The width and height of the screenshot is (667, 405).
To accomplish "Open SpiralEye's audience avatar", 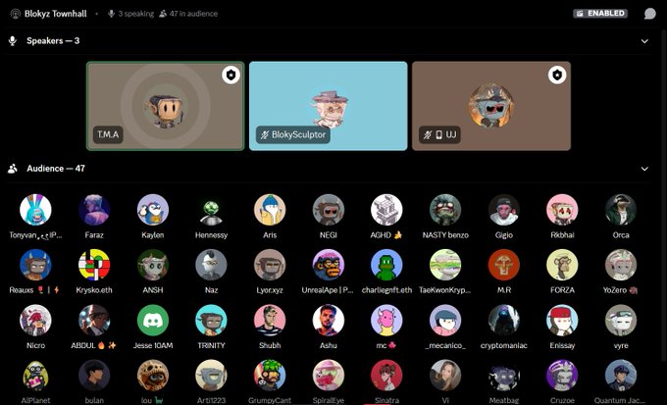I will point(329,376).
